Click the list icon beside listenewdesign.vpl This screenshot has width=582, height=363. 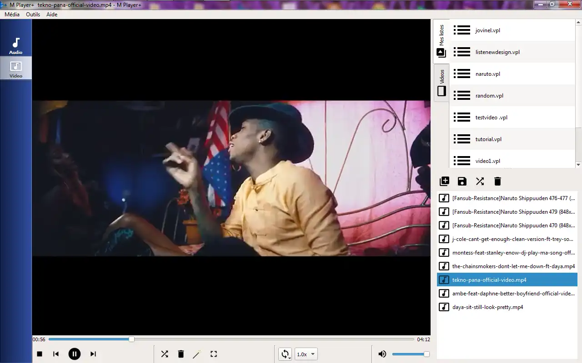(462, 52)
